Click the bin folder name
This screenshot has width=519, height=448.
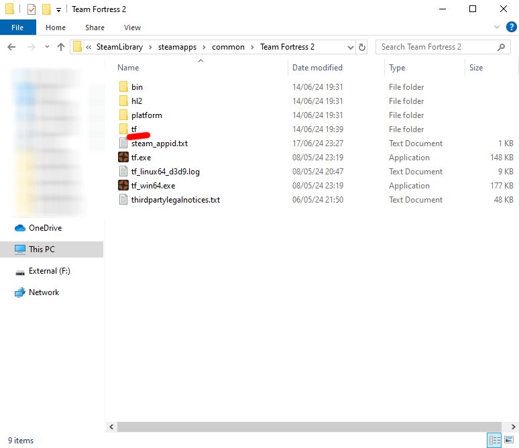click(x=137, y=87)
